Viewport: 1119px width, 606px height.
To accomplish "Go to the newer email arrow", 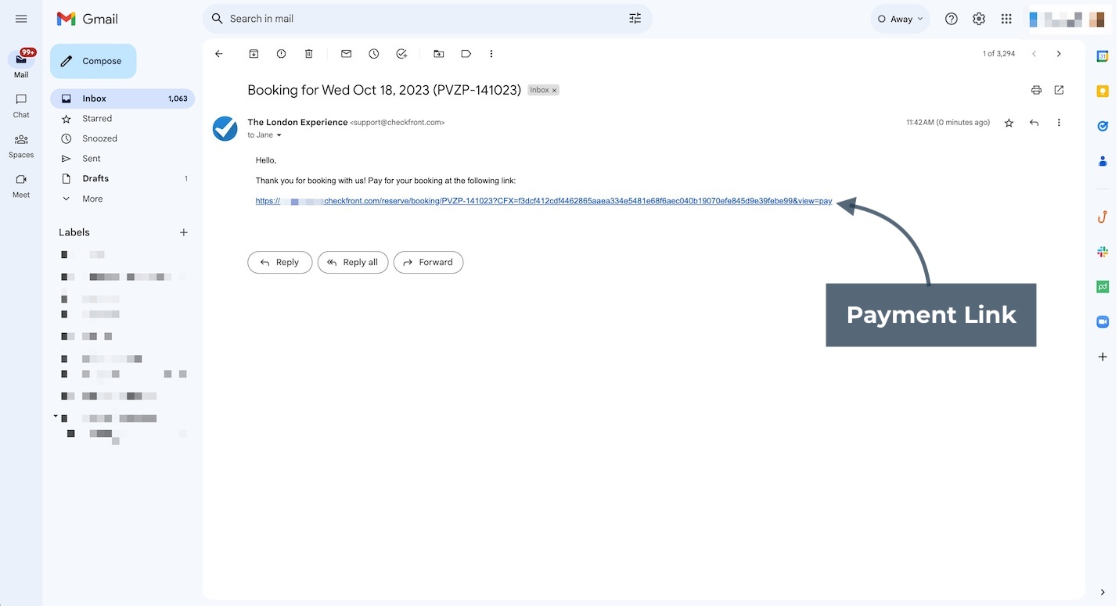I will [1034, 54].
